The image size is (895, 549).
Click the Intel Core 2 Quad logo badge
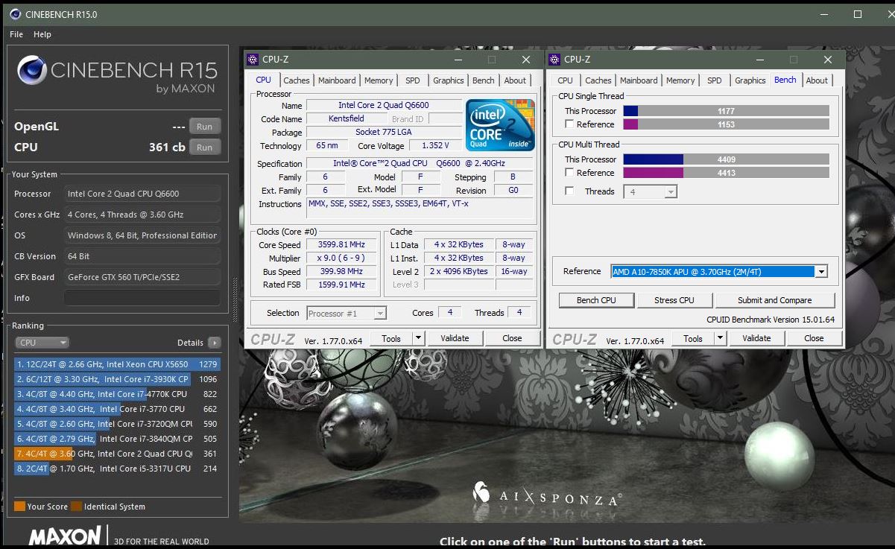[501, 124]
